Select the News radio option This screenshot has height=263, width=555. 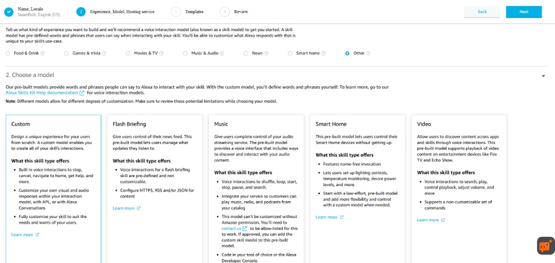coord(246,53)
